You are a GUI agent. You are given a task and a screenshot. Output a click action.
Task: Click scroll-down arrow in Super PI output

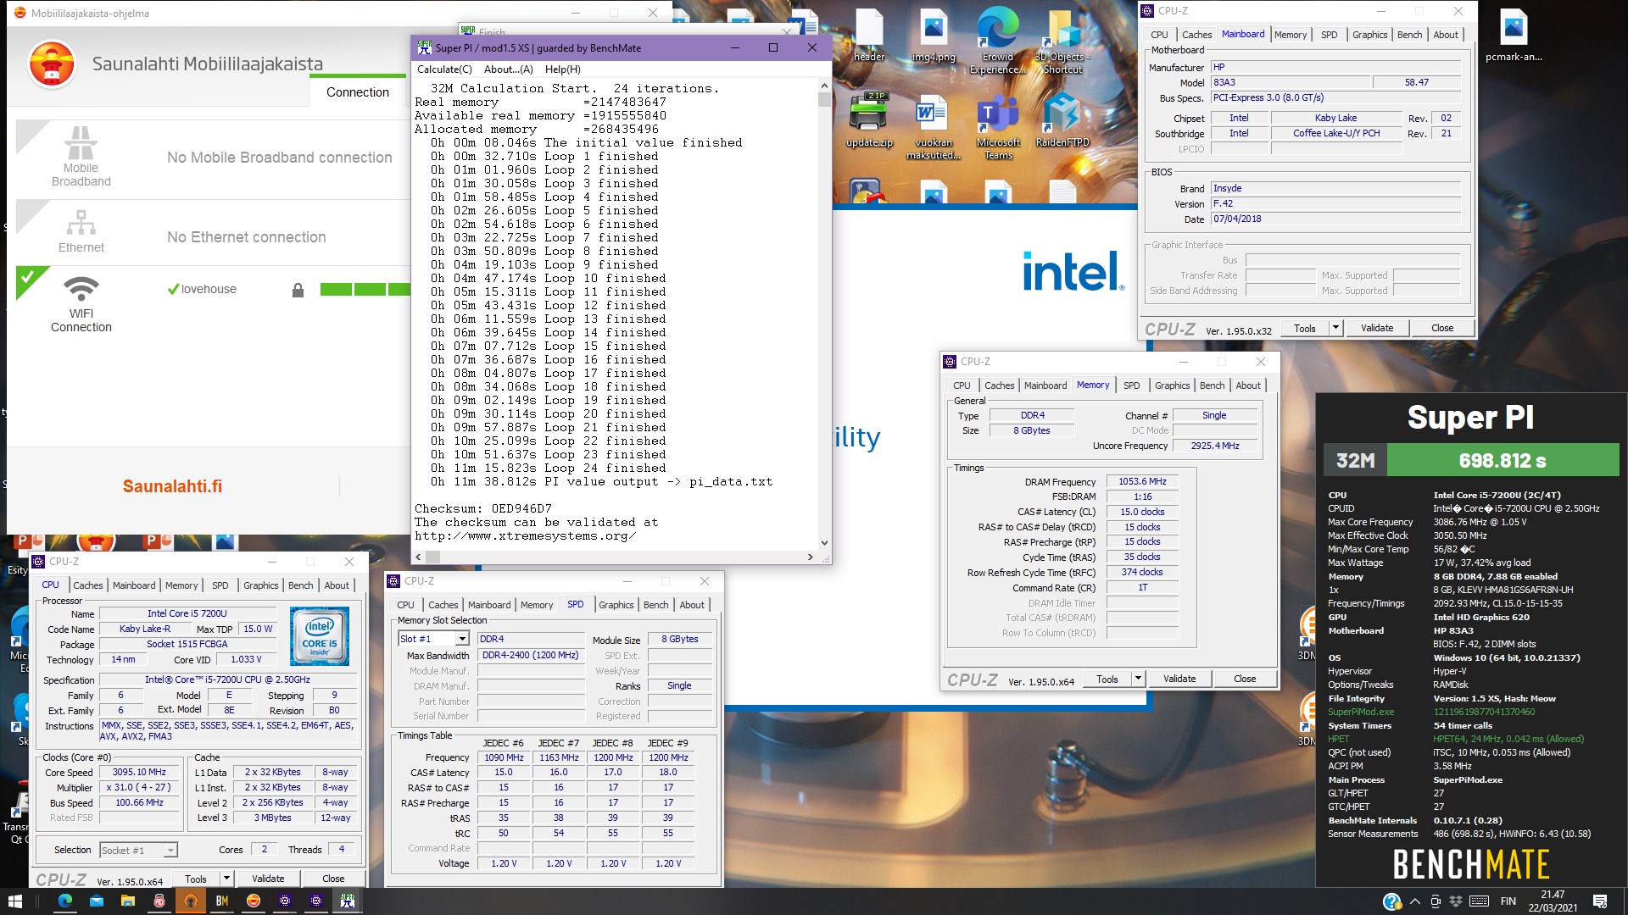(x=823, y=543)
